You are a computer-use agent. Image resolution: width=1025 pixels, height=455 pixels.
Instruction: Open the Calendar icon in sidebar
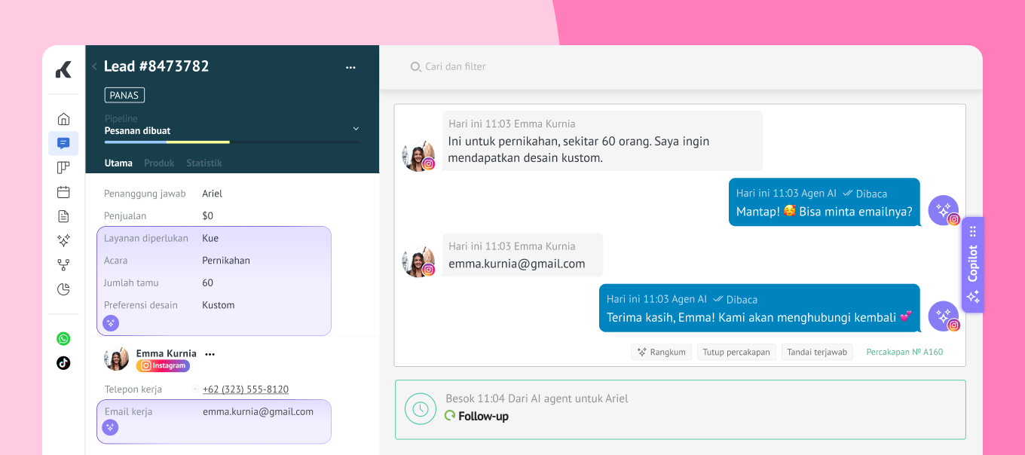point(63,192)
